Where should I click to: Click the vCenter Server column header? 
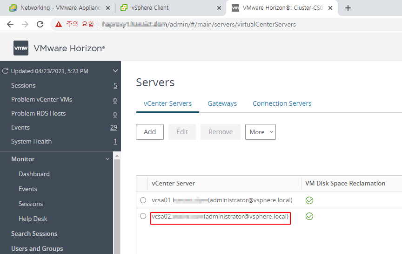[x=173, y=183]
